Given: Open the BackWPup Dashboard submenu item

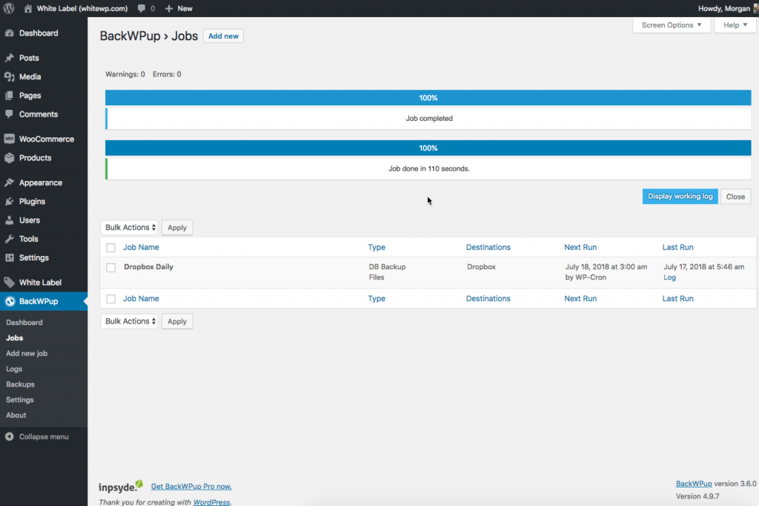Looking at the screenshot, I should [24, 322].
